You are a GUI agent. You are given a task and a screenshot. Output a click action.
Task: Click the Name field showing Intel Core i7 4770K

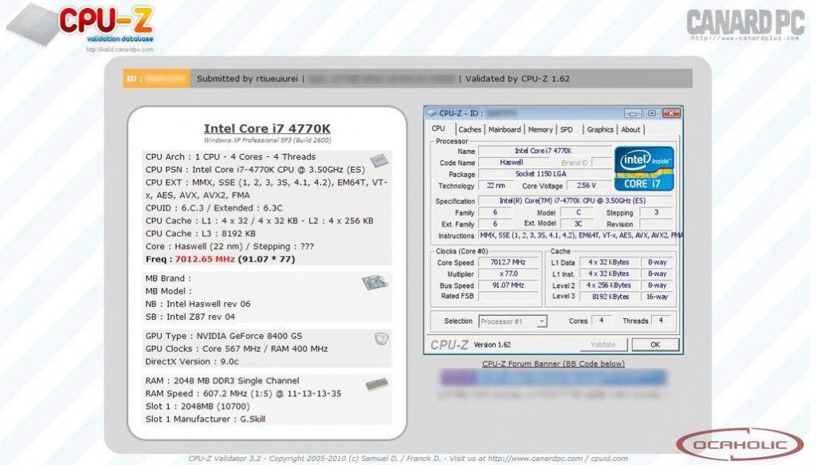pyautogui.click(x=543, y=151)
